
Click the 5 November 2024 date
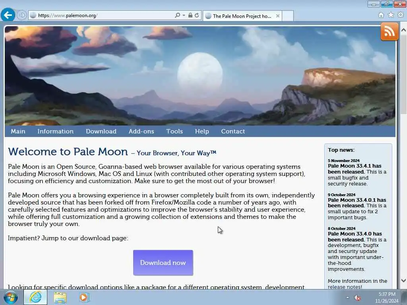(x=344, y=160)
